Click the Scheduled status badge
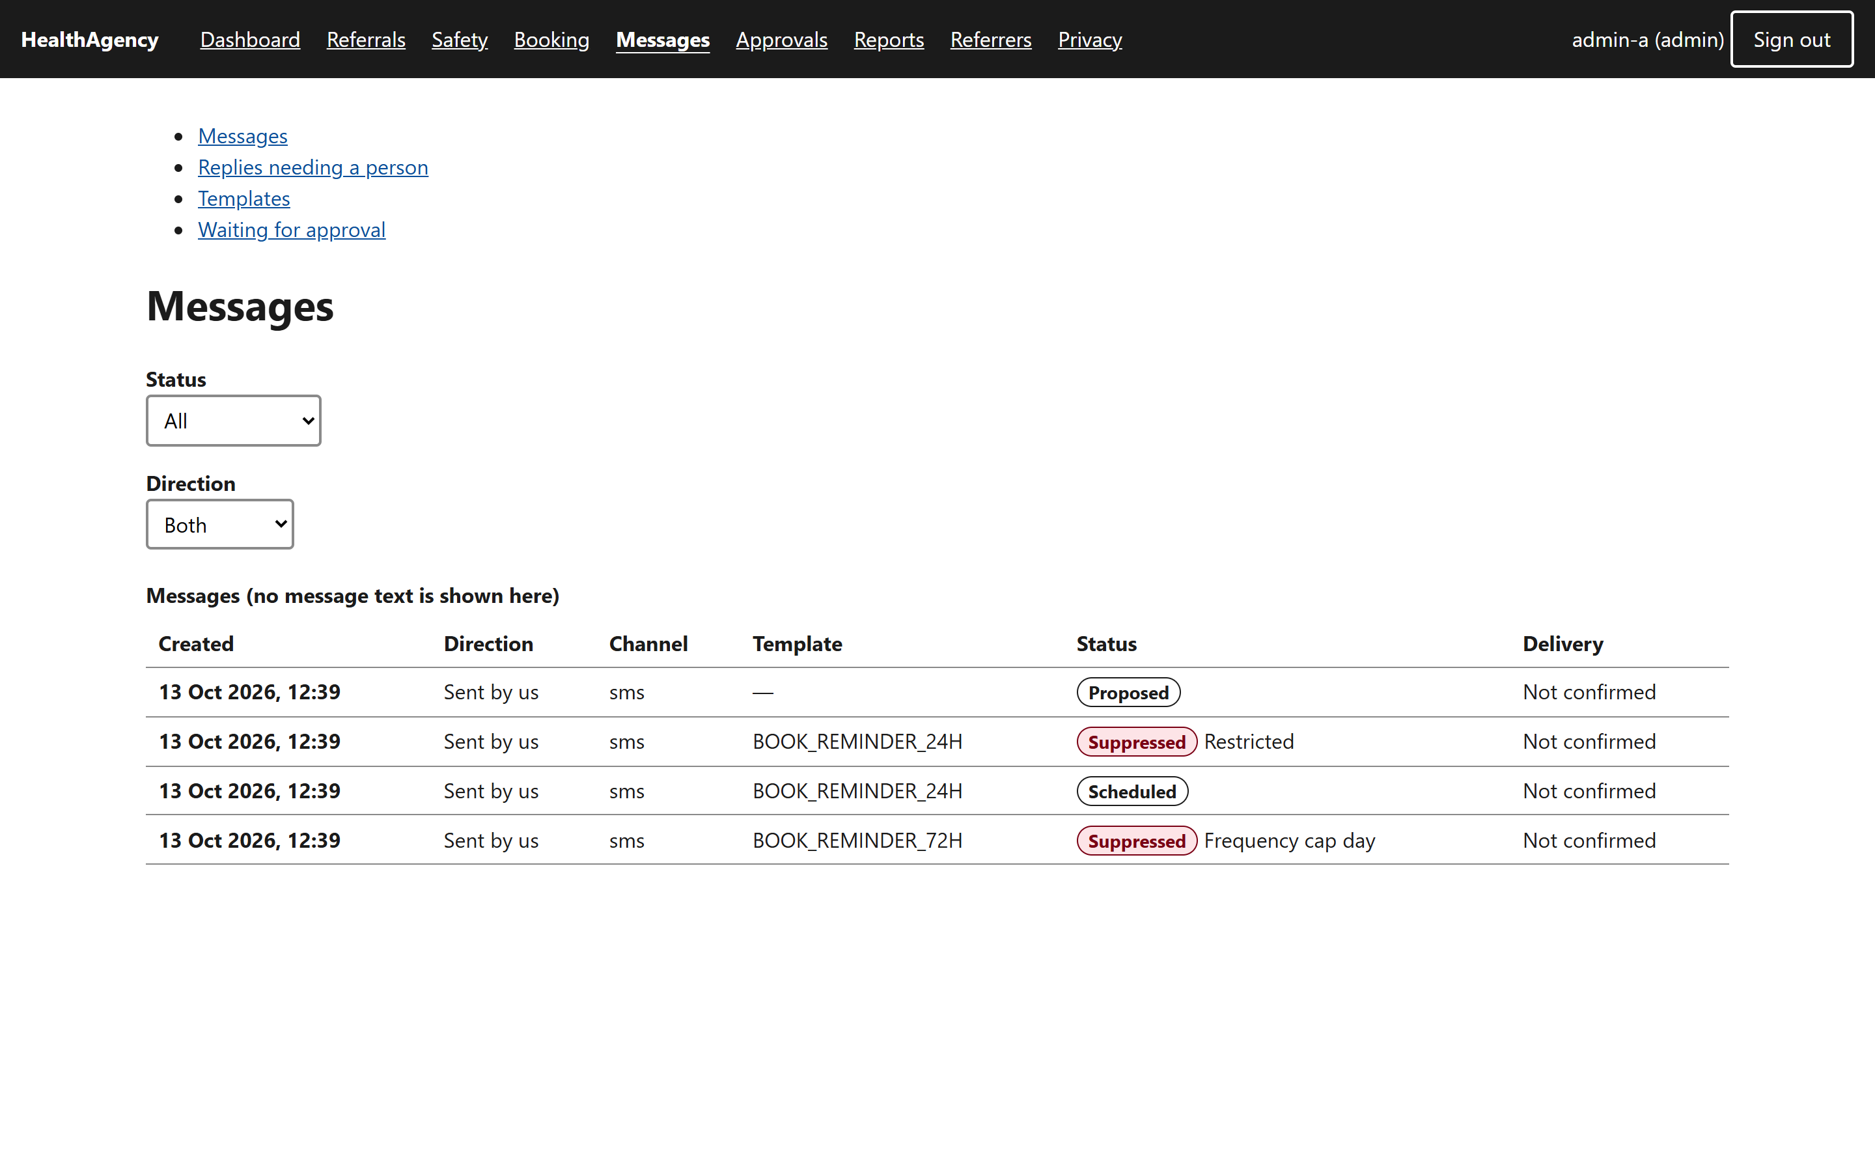This screenshot has width=1875, height=1172. point(1132,791)
